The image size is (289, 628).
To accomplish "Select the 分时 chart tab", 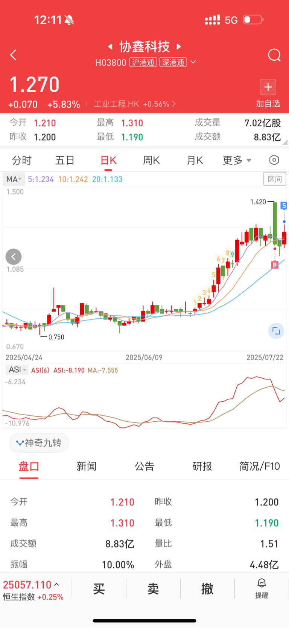I will (x=22, y=160).
